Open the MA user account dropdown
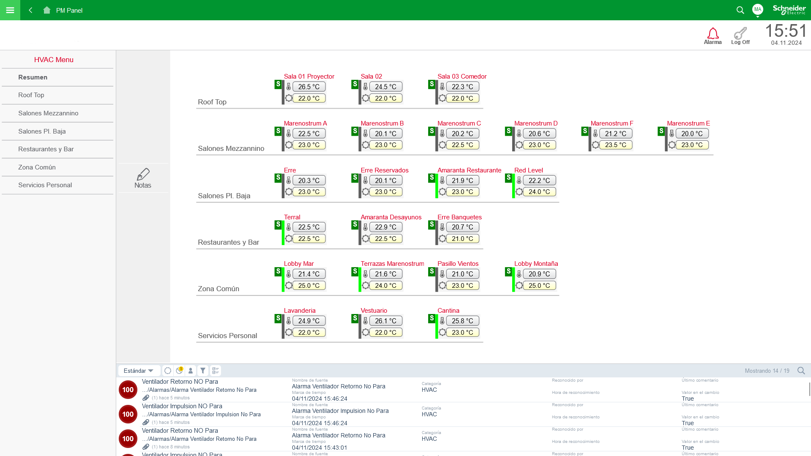 757,10
